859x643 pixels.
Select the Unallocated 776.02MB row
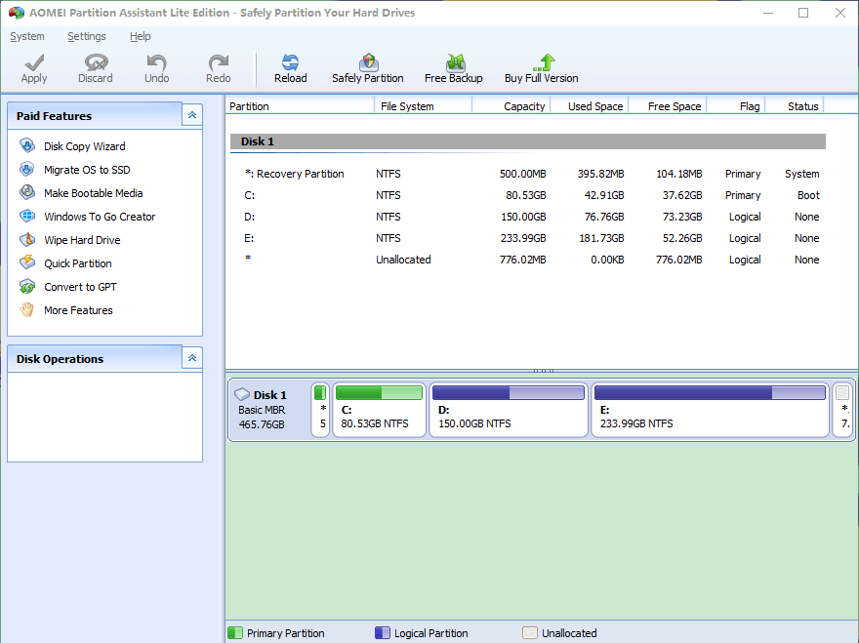(527, 260)
